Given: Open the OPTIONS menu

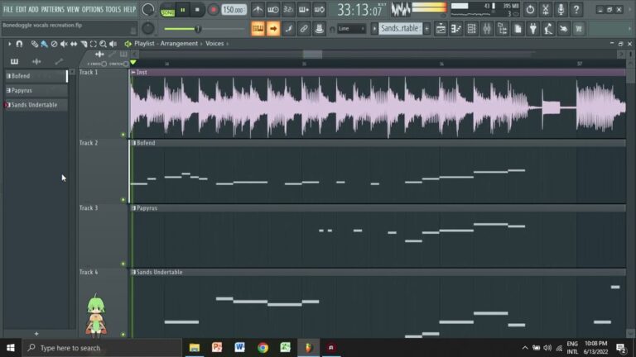Looking at the screenshot, I should [93, 9].
